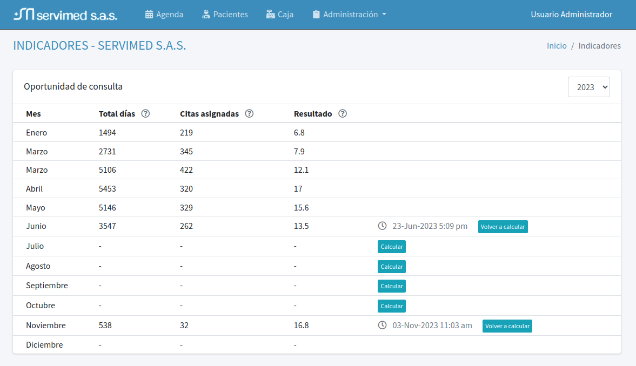Recalculate Junio with Volver a calcular
The width and height of the screenshot is (636, 366).
coord(503,227)
